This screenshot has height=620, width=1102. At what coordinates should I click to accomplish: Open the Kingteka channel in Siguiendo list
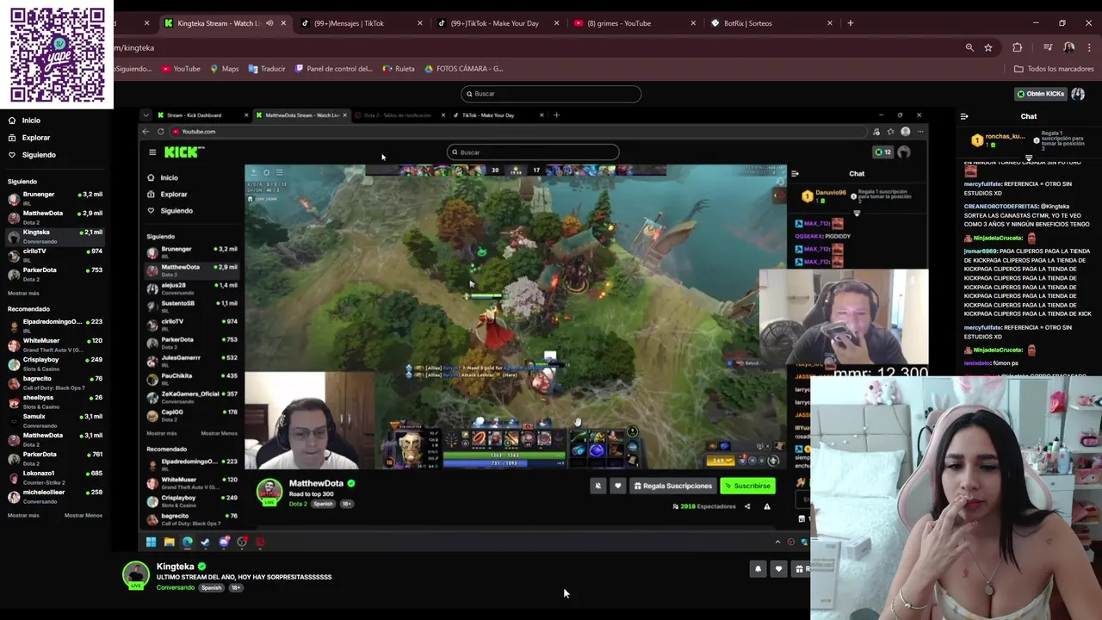coord(55,236)
